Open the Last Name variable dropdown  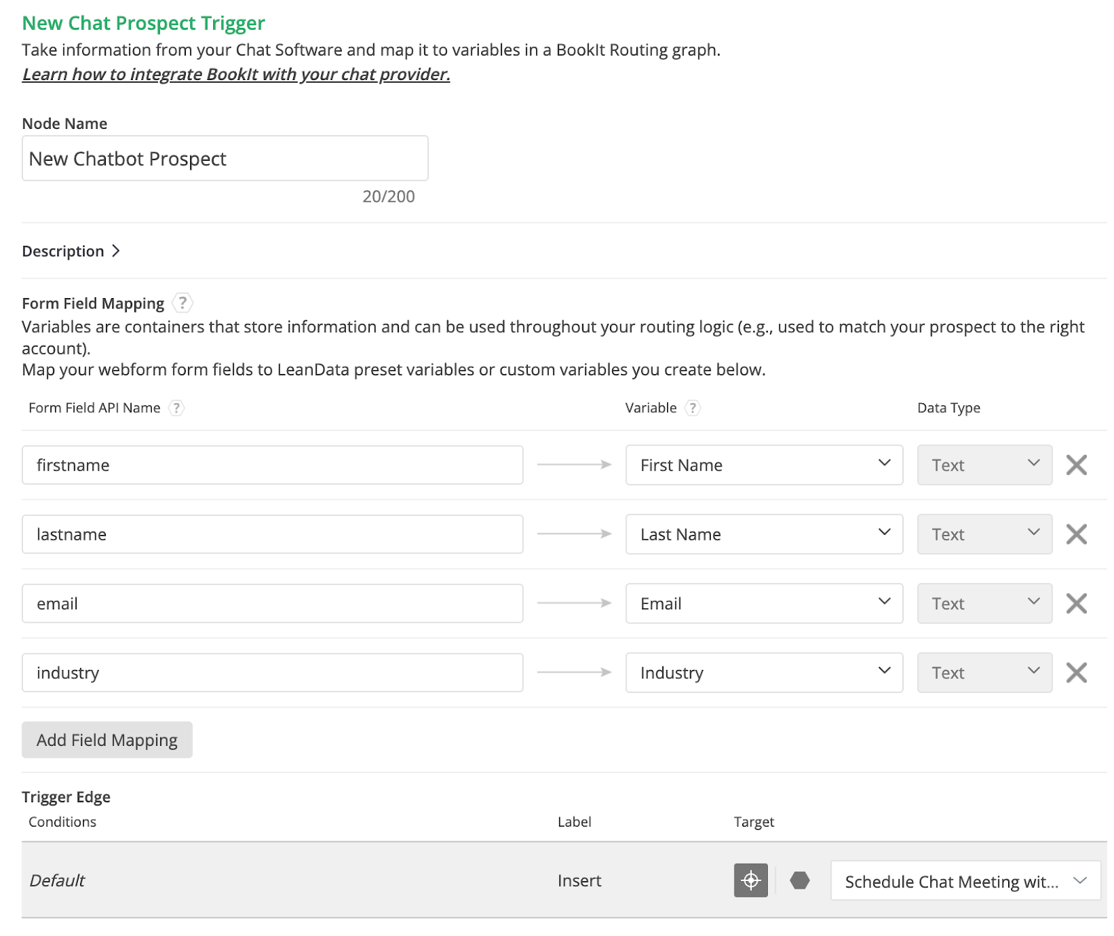[764, 534]
